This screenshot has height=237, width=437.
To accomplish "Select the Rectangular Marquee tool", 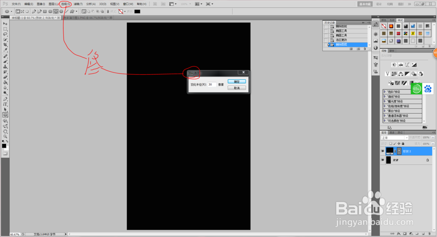I will click(x=5, y=29).
